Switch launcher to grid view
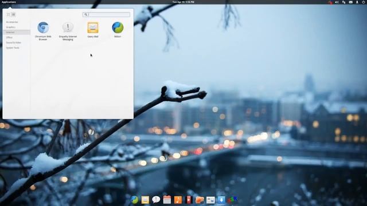The image size is (367, 206). [x=9, y=14]
